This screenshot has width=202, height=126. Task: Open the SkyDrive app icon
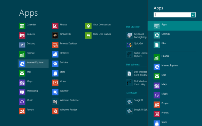[55, 54]
